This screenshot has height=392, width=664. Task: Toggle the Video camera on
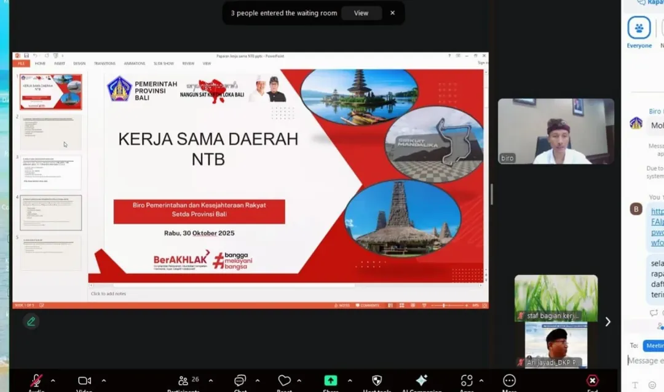(84, 381)
